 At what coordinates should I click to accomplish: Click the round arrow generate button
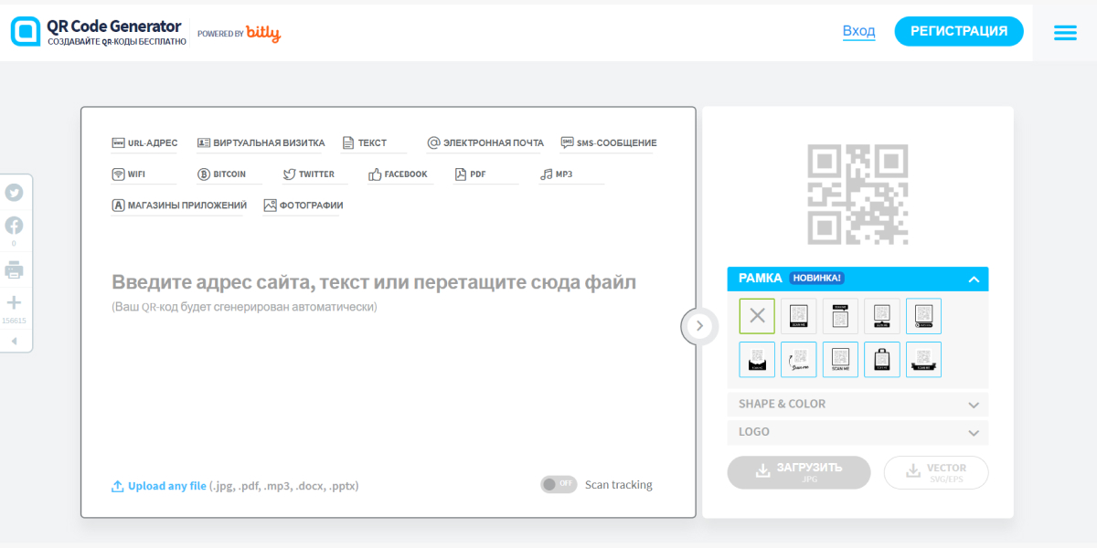[x=699, y=325]
